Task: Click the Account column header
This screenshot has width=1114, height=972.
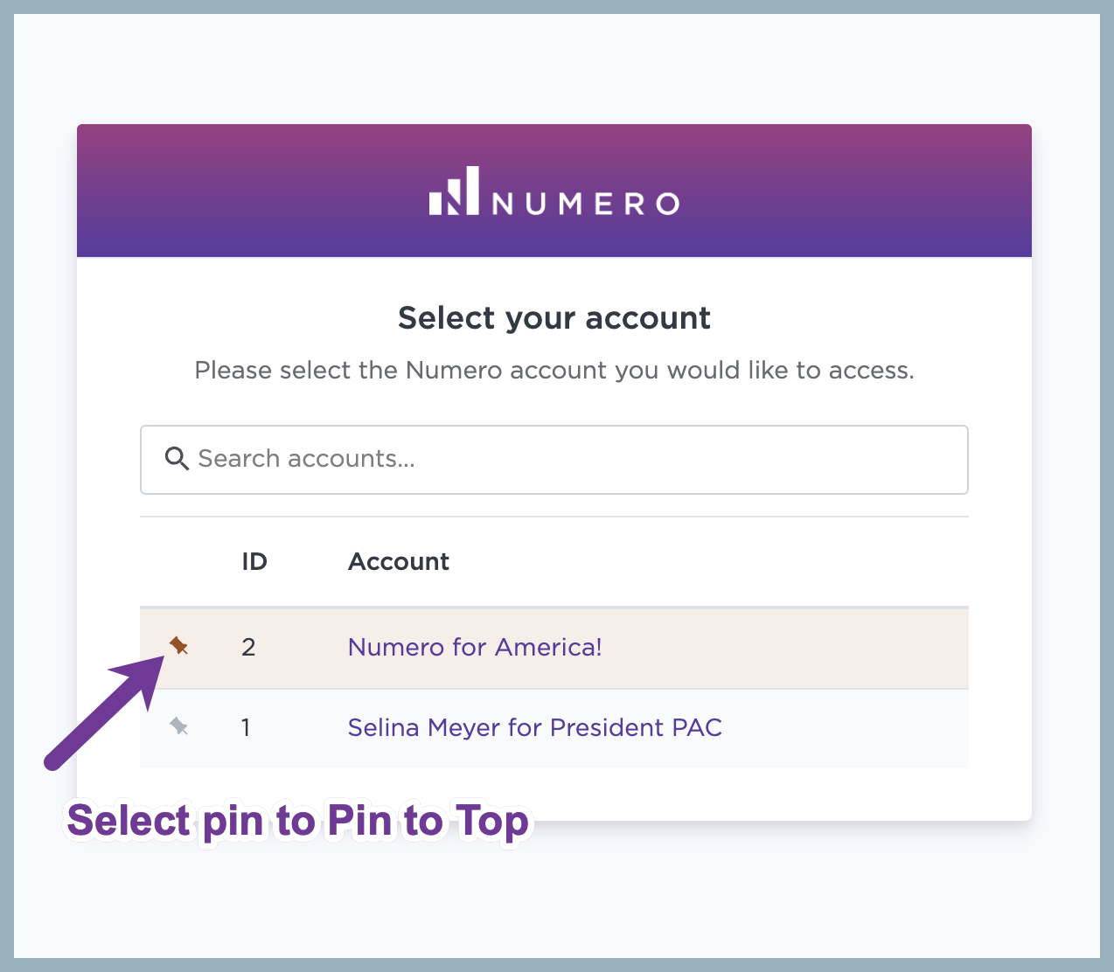Action: click(x=399, y=561)
